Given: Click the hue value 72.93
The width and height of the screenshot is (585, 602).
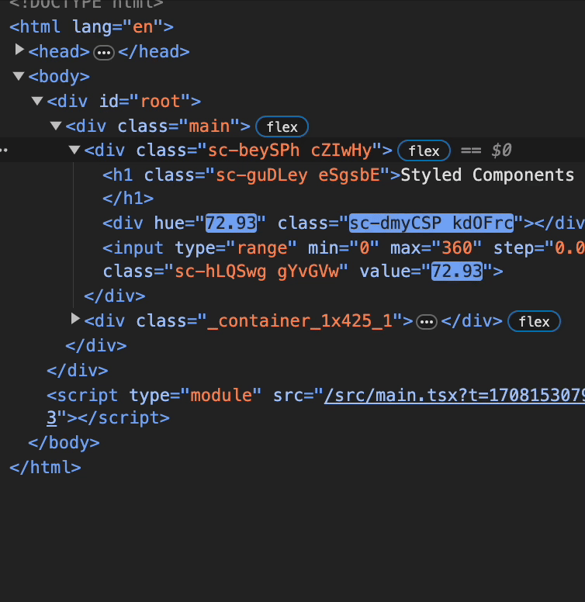Looking at the screenshot, I should coord(231,223).
